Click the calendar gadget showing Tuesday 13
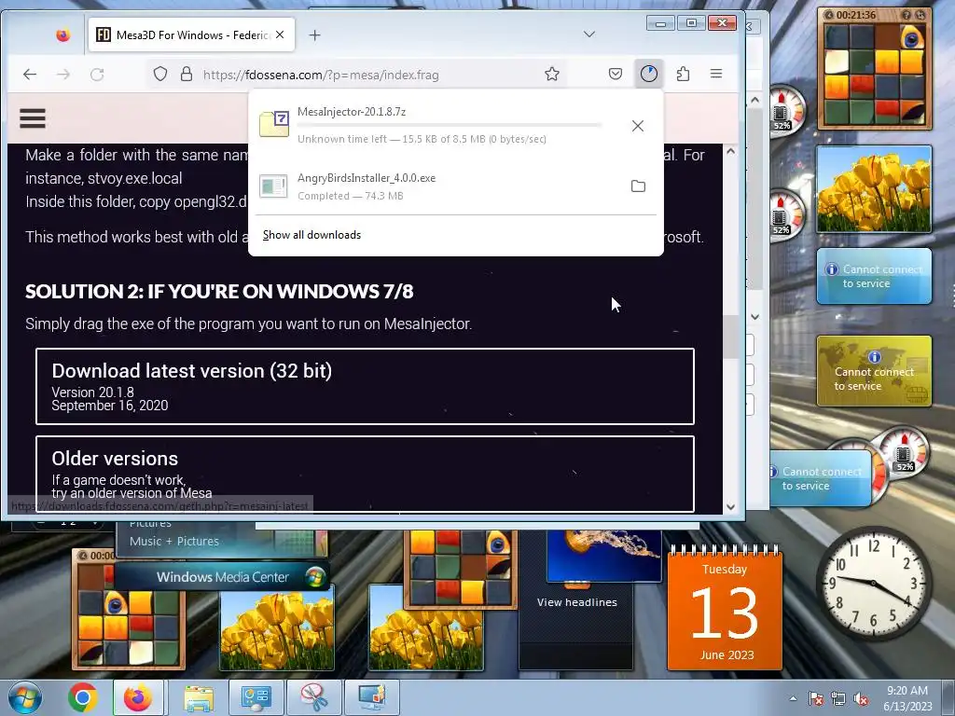This screenshot has width=955, height=716. coord(724,609)
